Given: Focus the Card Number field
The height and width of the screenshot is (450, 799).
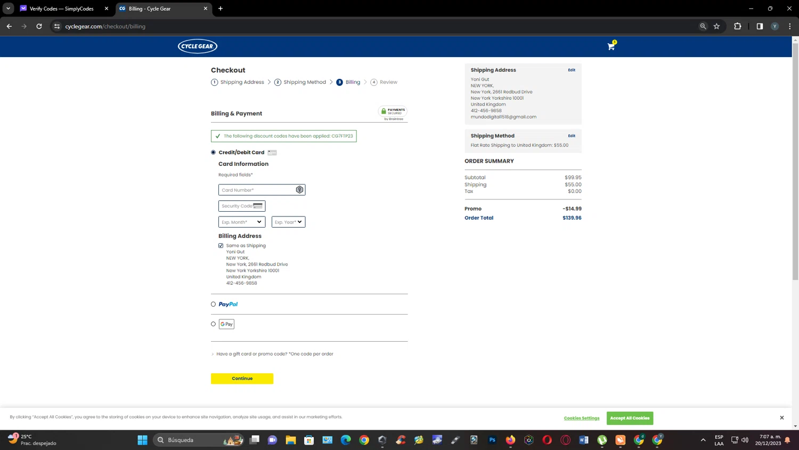Looking at the screenshot, I should [x=262, y=190].
